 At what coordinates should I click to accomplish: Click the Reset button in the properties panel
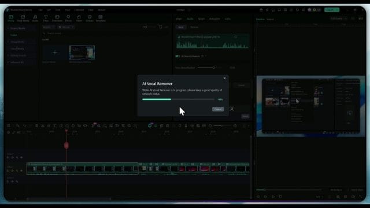pos(245,116)
